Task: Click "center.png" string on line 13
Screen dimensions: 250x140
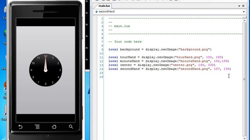Action: click(x=182, y=65)
